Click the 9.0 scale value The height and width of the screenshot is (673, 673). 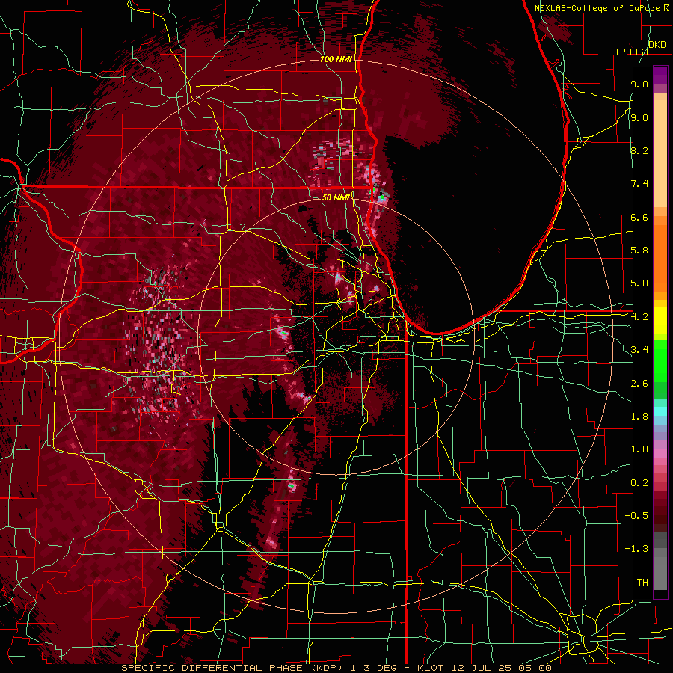639,117
